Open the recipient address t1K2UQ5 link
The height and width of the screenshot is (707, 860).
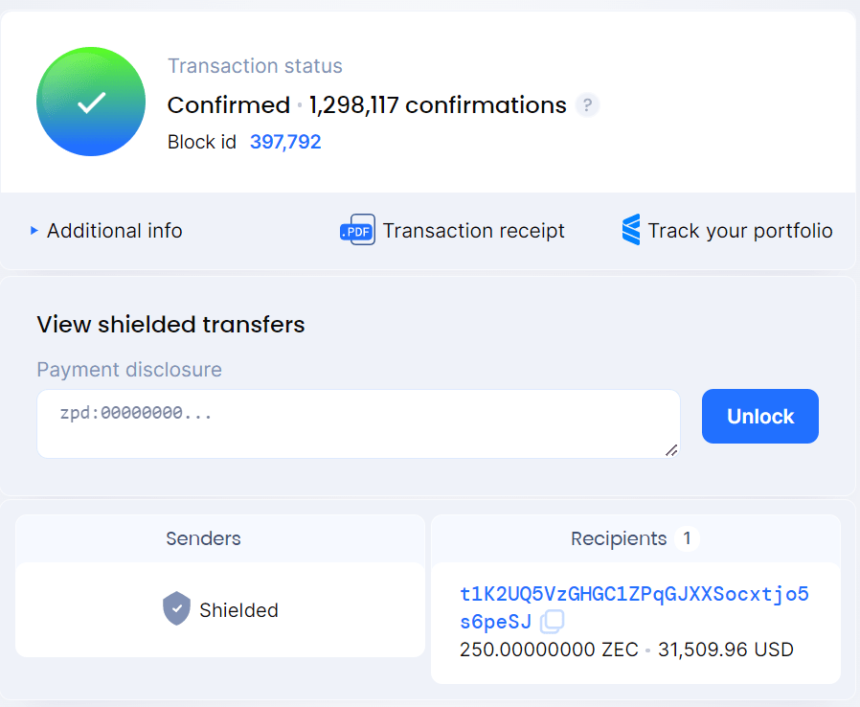(x=634, y=594)
